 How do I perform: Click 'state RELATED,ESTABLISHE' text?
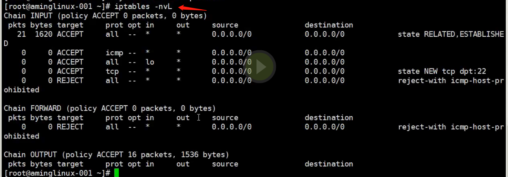click(451, 34)
